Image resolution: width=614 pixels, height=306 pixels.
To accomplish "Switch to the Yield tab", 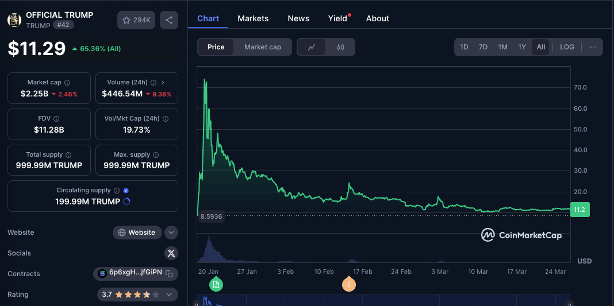I will point(337,18).
